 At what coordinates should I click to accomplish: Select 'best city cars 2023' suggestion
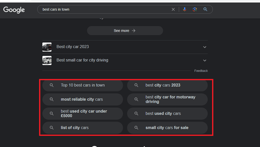163,85
